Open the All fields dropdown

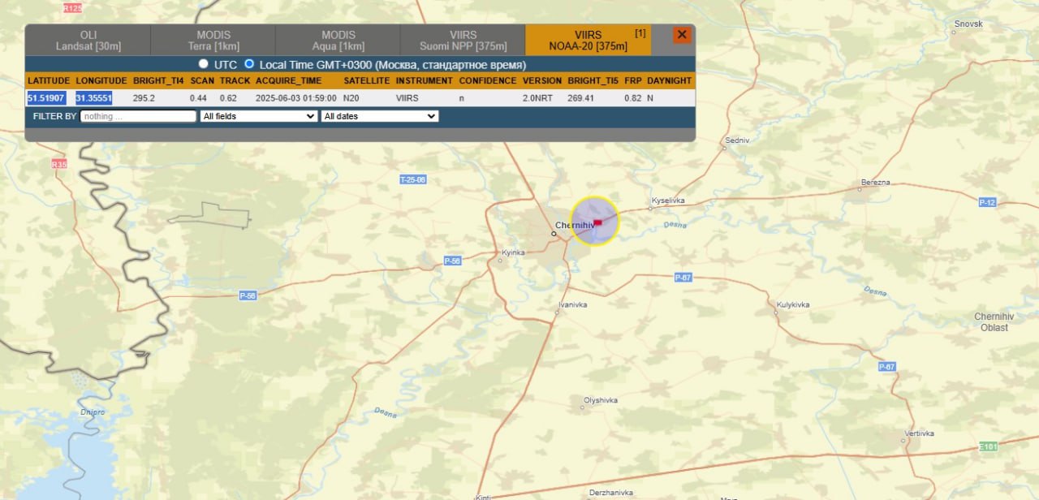(258, 116)
